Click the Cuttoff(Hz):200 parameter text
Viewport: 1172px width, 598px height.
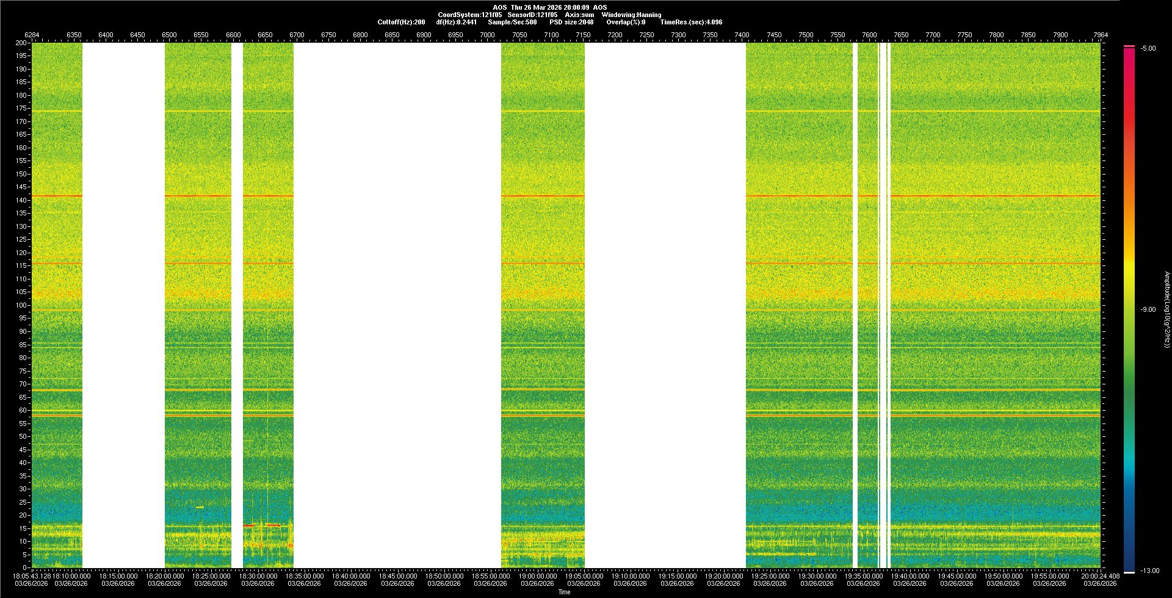[401, 22]
